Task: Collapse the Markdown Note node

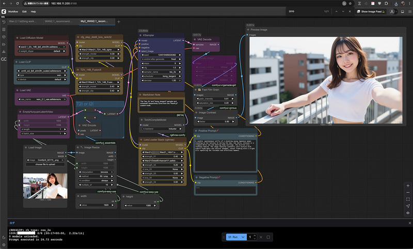Action: (x=140, y=95)
